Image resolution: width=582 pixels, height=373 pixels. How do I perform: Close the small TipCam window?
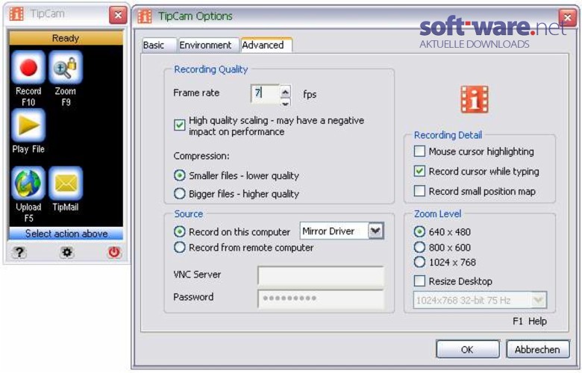(118, 15)
